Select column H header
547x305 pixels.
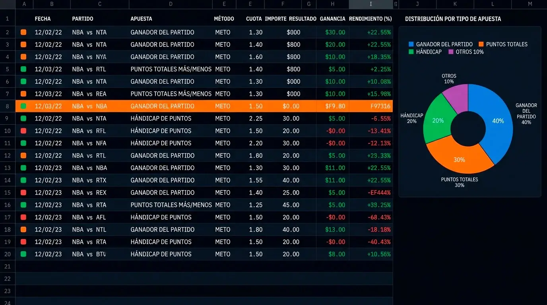click(x=332, y=4)
